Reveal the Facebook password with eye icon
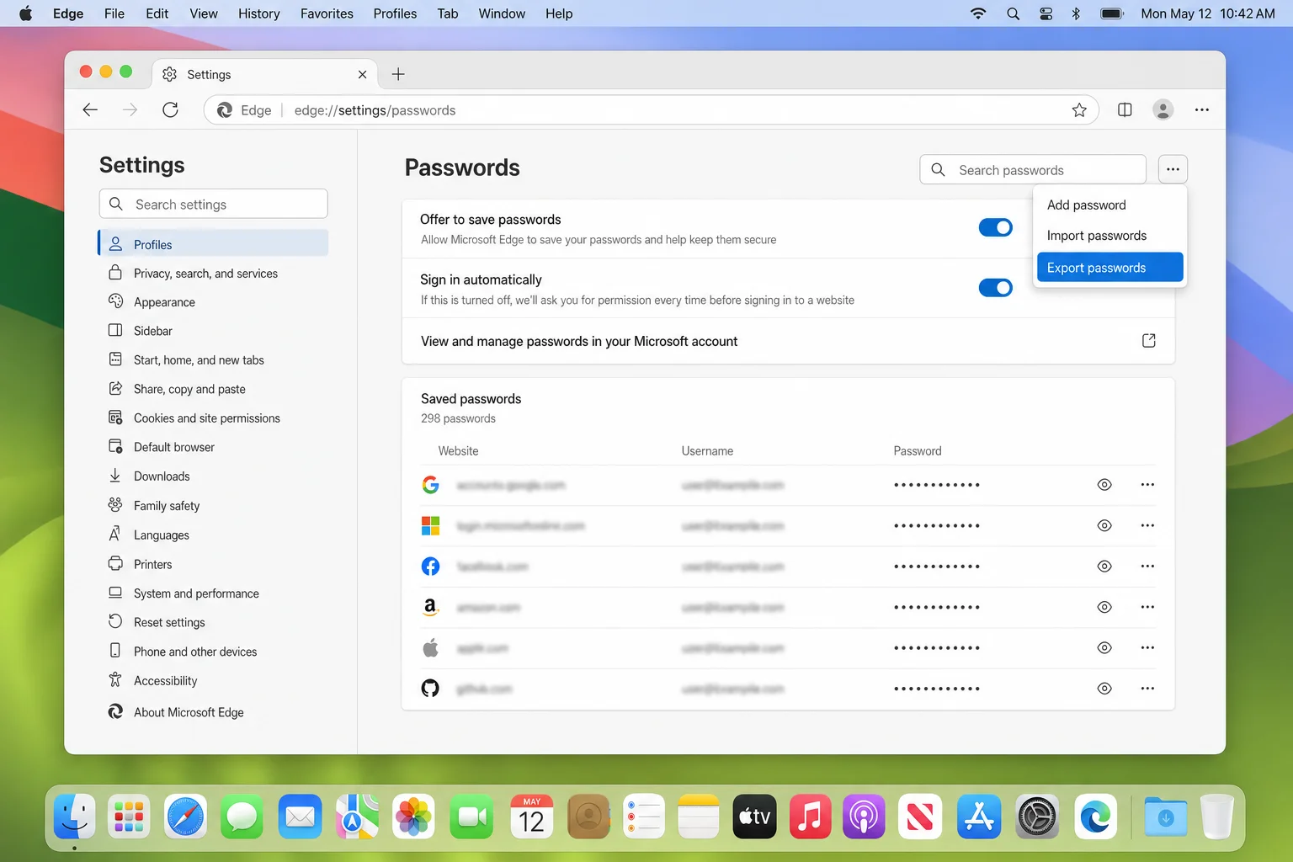The width and height of the screenshot is (1293, 862). coord(1104,567)
